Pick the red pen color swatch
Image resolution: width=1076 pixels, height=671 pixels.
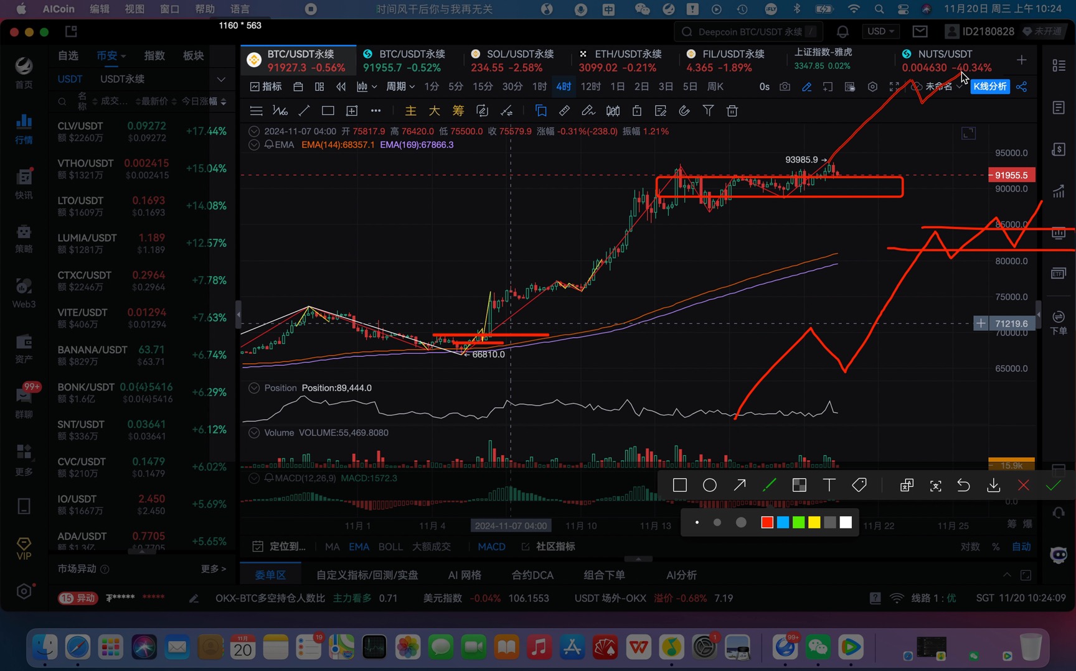click(x=767, y=522)
